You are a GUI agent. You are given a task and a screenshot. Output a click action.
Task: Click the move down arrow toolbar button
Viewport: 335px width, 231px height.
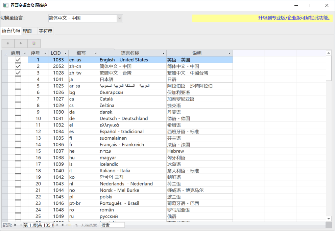point(21,44)
